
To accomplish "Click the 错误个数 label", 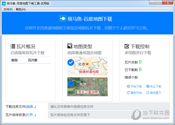I will [x=131, y=77].
